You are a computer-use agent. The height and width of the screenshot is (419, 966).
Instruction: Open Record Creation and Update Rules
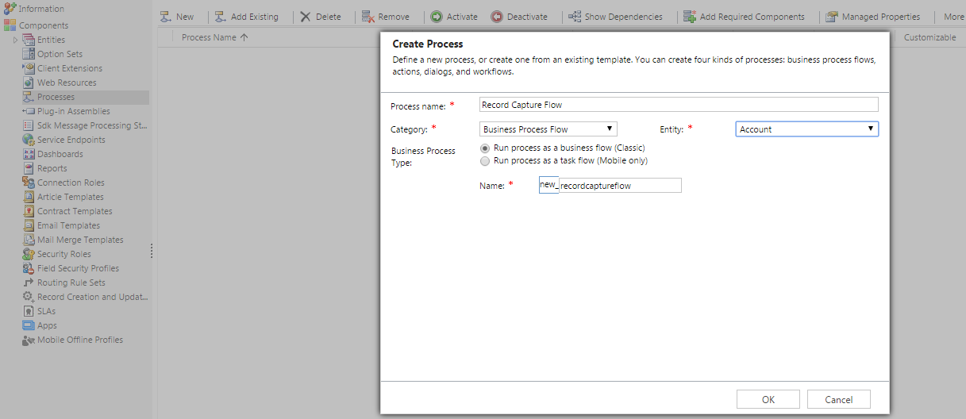coord(93,297)
